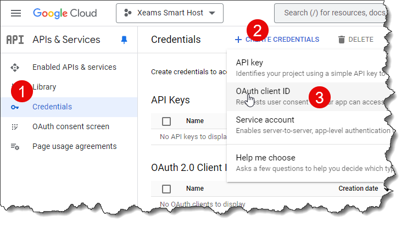
Task: Click the Create Credentials button
Action: pos(277,40)
